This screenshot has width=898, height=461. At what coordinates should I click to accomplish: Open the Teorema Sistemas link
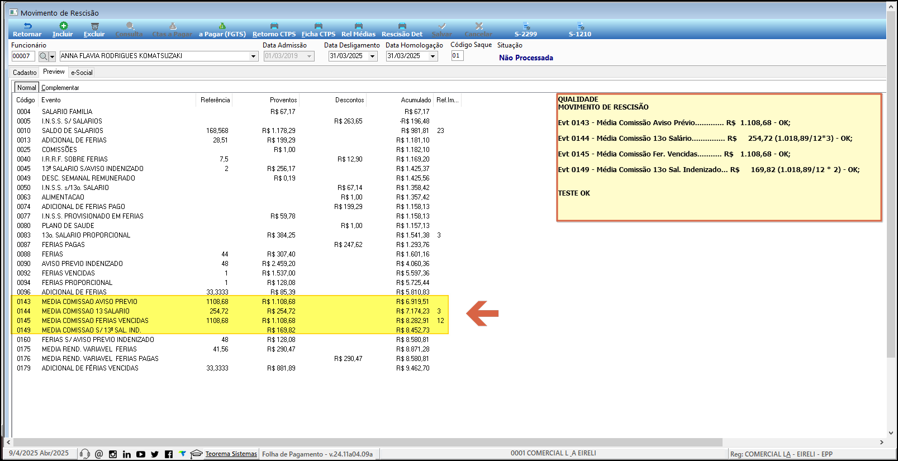point(231,454)
